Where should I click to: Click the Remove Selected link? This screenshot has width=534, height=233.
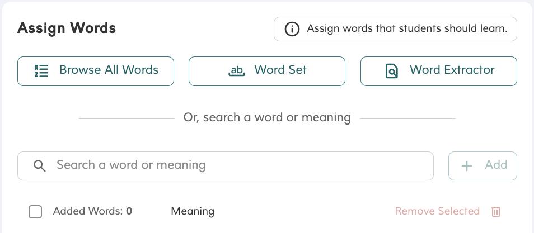point(437,211)
